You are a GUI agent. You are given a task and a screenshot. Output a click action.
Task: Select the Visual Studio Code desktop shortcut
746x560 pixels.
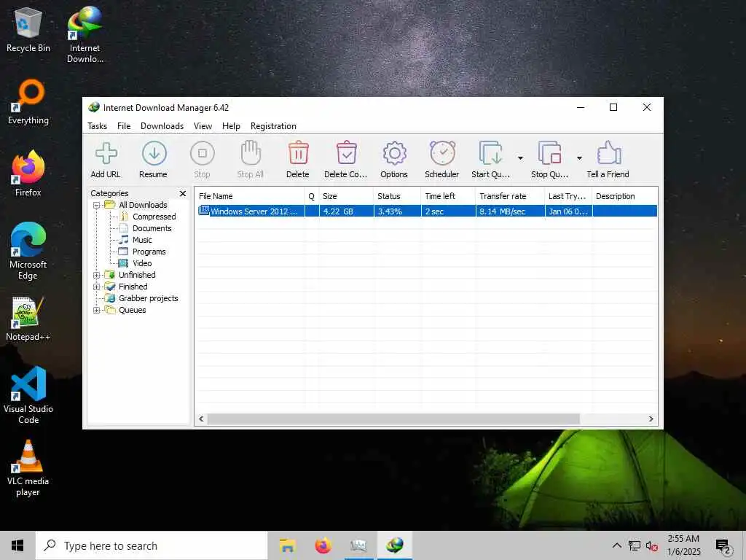pyautogui.click(x=28, y=395)
